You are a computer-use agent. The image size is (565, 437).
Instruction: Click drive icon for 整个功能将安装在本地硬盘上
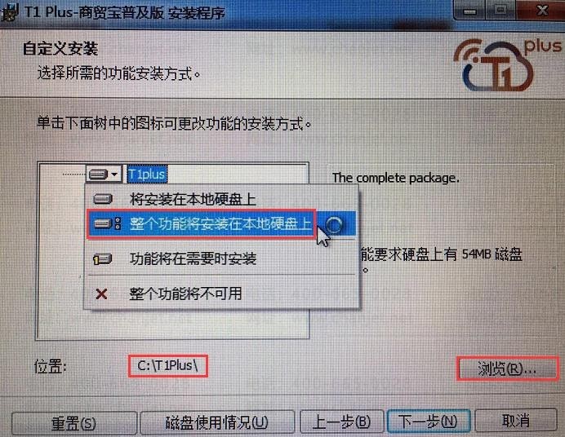coord(107,223)
